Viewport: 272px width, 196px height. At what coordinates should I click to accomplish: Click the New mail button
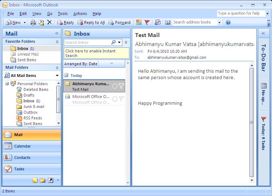tap(13, 22)
